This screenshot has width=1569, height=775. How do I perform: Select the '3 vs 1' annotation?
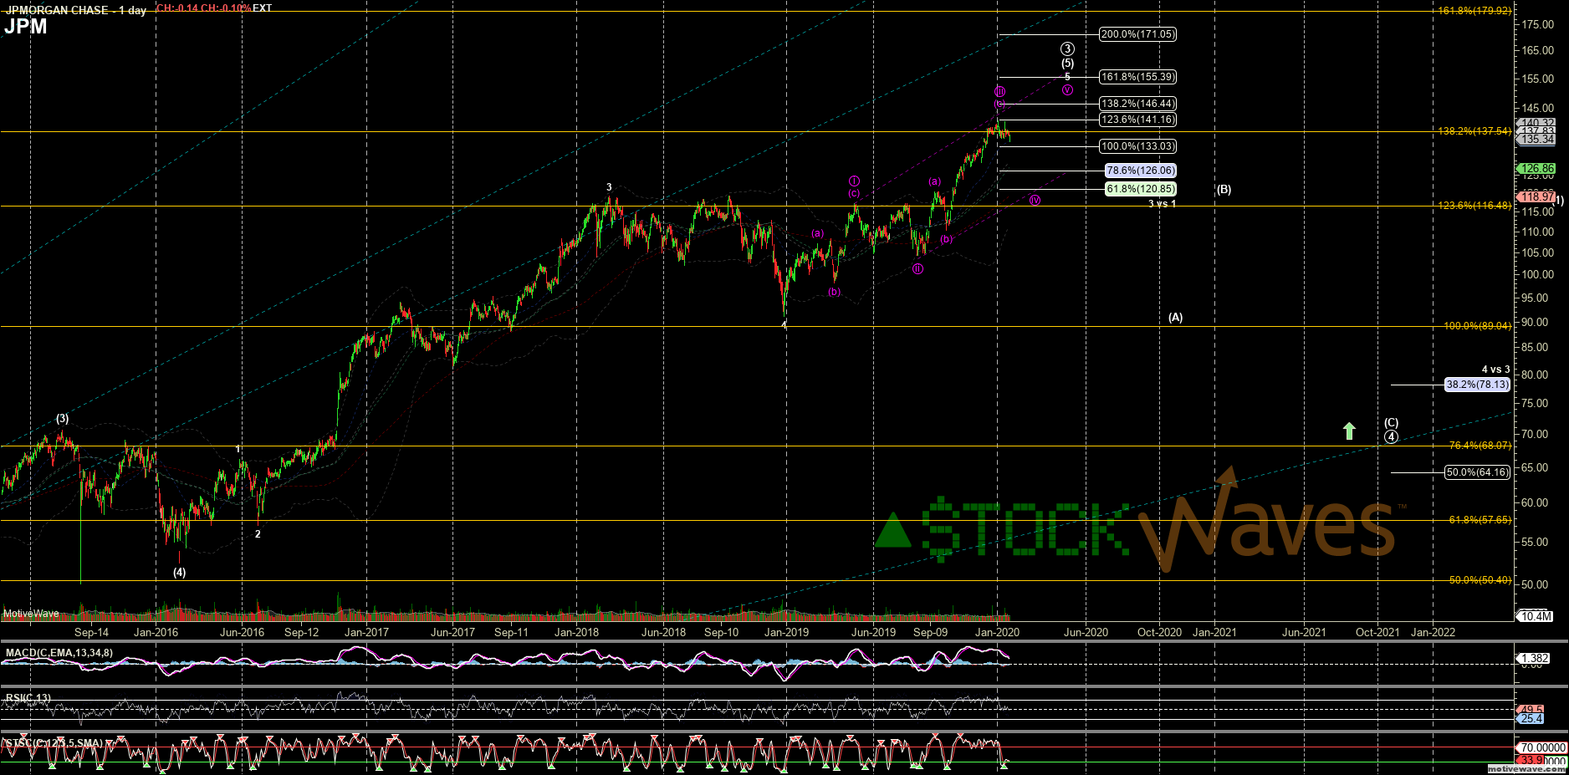click(1162, 204)
